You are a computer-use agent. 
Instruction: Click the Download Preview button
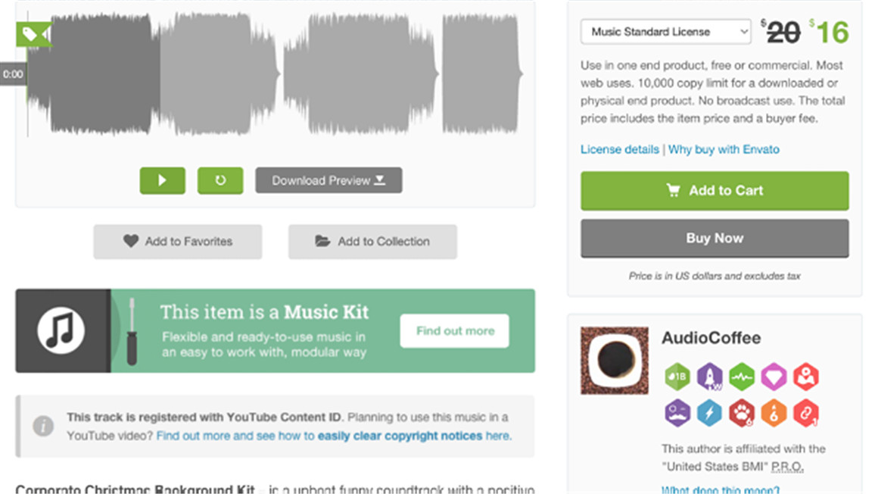328,181
